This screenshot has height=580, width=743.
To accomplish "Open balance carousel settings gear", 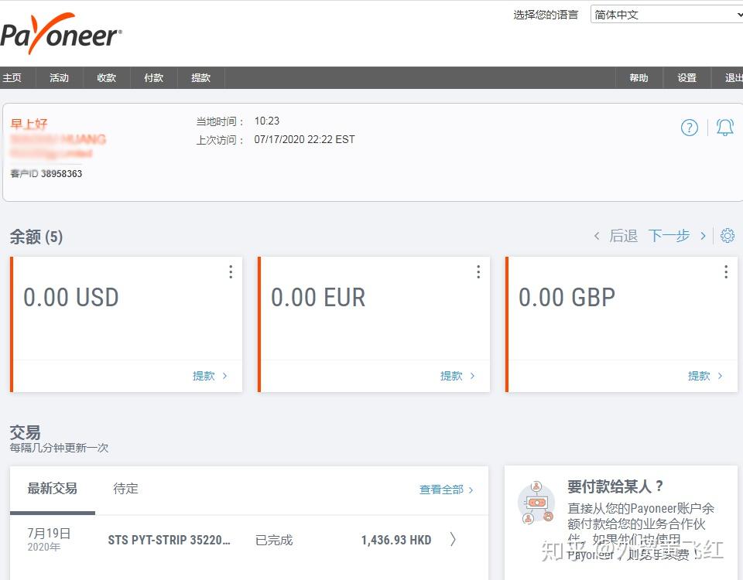I will (x=727, y=236).
